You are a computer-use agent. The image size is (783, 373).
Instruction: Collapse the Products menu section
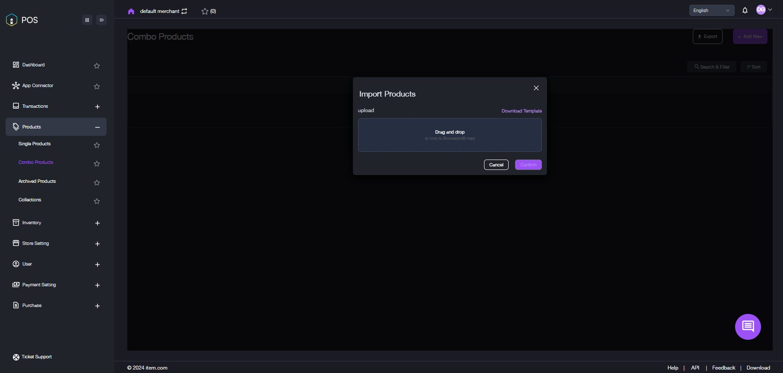[97, 127]
